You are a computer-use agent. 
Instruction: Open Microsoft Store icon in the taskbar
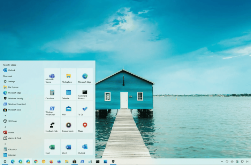click(x=74, y=162)
